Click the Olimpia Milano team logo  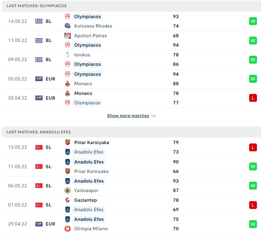[67, 229]
